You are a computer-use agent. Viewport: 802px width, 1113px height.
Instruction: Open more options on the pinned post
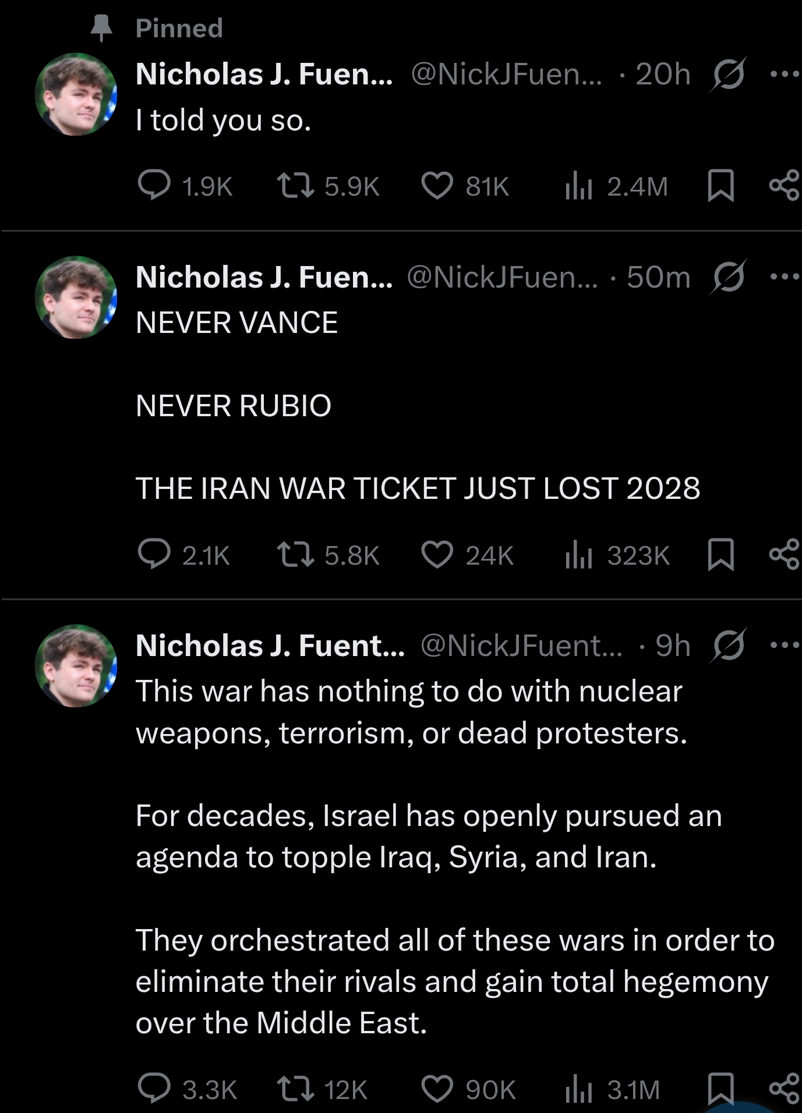click(784, 74)
